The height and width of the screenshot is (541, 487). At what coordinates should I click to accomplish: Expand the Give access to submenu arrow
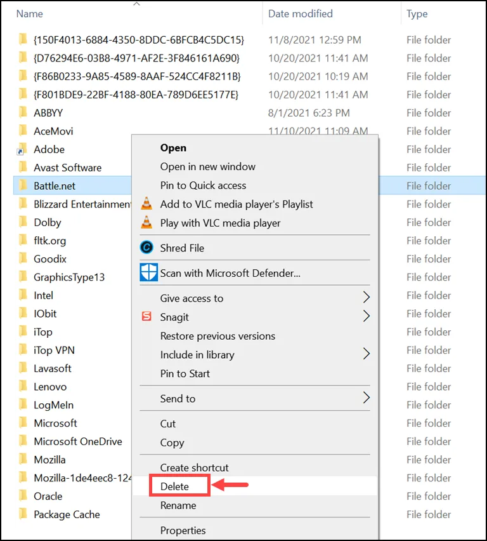pos(367,297)
